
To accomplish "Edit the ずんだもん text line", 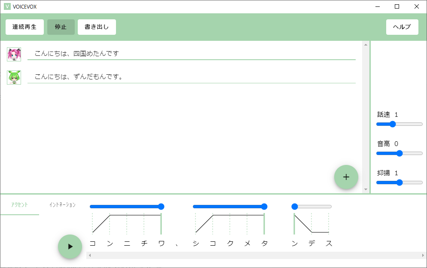I will (x=191, y=77).
